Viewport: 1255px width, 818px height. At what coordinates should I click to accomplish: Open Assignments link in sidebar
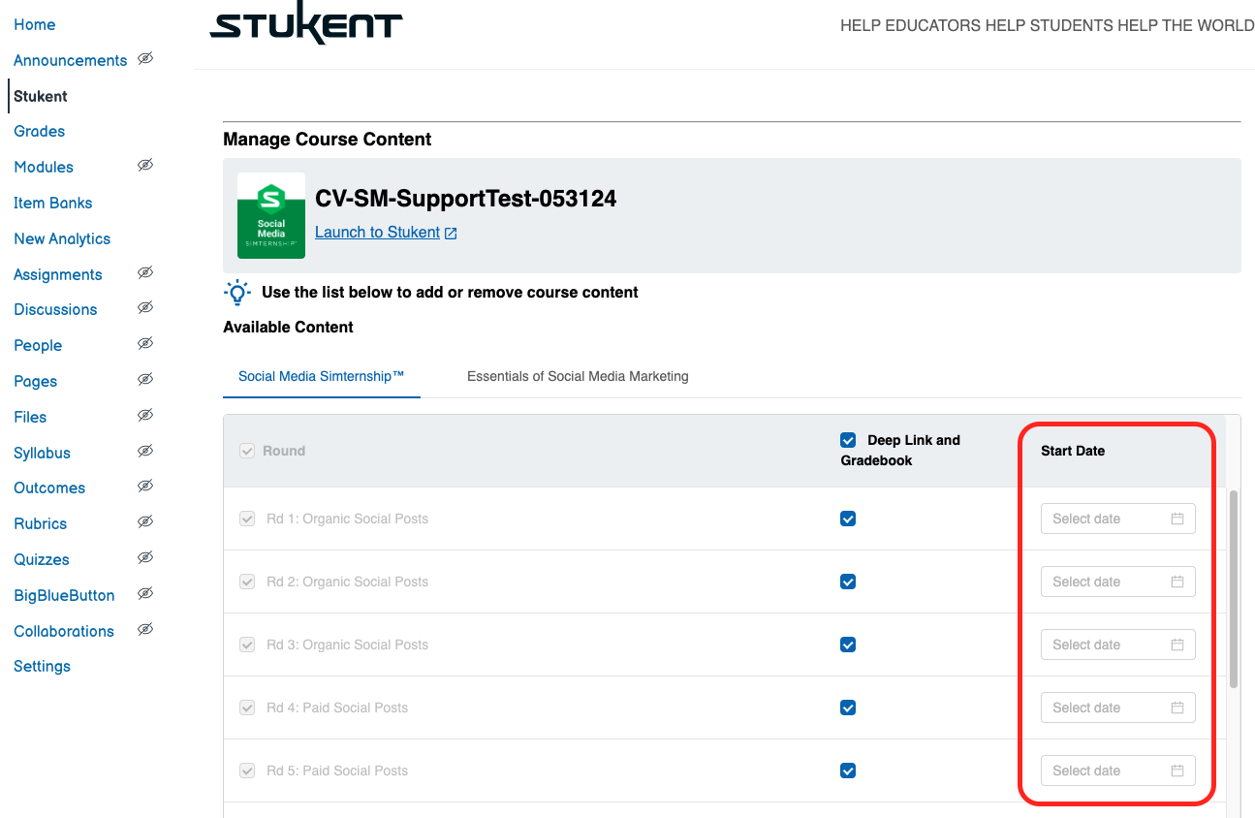[58, 274]
